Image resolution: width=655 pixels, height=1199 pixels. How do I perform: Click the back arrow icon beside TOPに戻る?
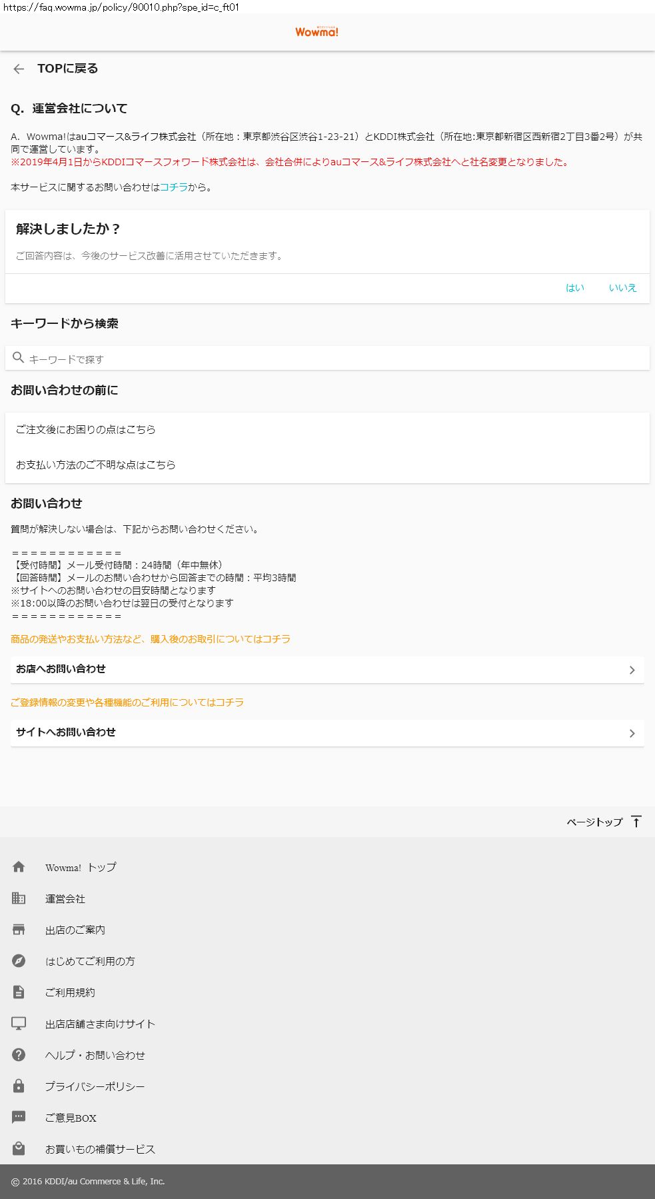(x=19, y=69)
